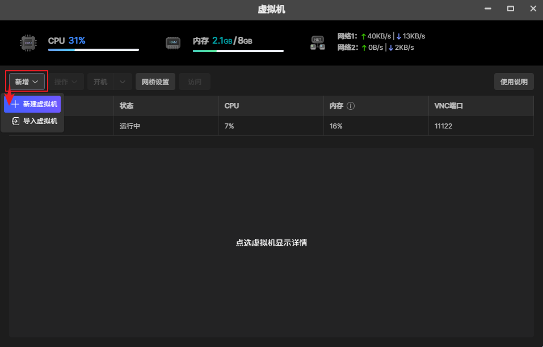
Task: Click the green upload arrow for 网络1
Action: 364,36
